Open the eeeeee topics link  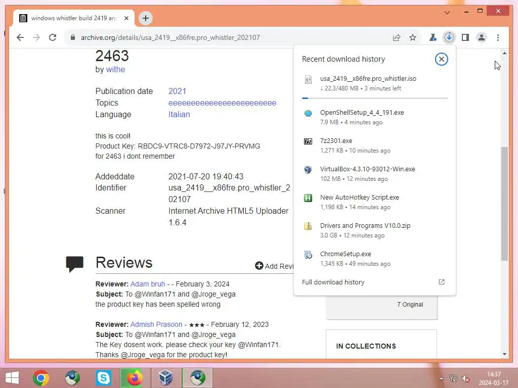[223, 103]
